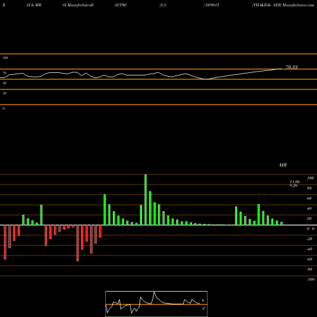Click the RSI axis label 50

4,83
